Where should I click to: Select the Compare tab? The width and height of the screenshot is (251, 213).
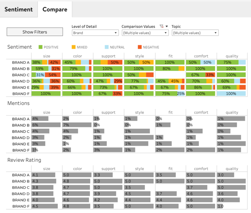[55, 9]
